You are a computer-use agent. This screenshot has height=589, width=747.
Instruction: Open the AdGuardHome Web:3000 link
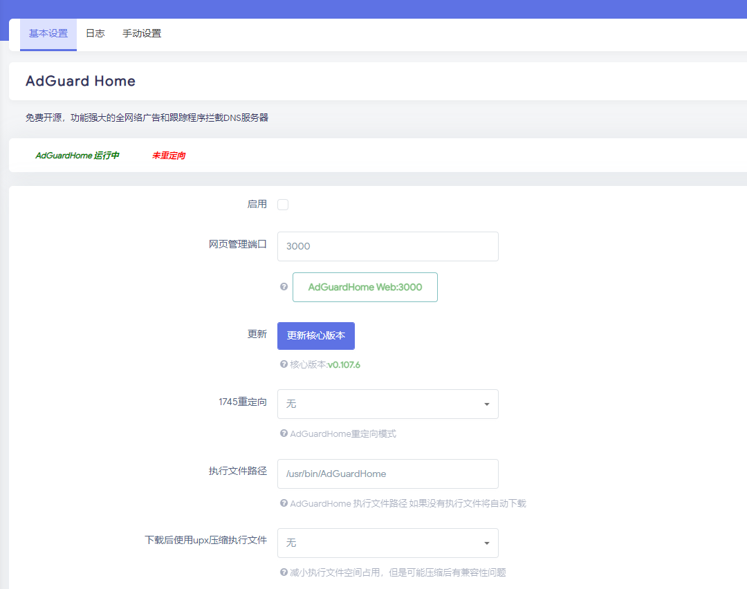(x=365, y=287)
